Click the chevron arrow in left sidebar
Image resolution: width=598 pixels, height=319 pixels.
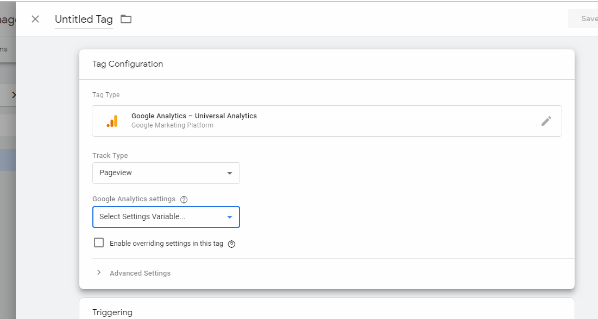pyautogui.click(x=14, y=95)
